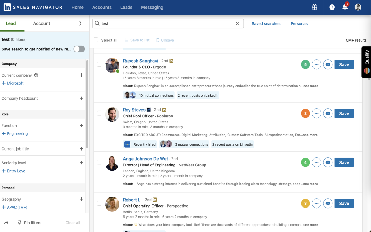Image resolution: width=371 pixels, height=232 pixels.
Task: Save Roy Steves as a lead
Action: [344, 113]
